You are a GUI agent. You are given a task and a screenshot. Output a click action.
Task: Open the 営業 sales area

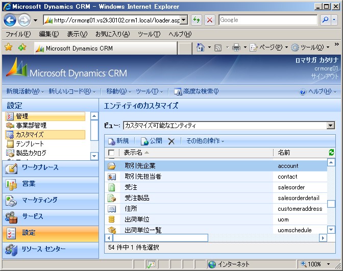click(51, 185)
